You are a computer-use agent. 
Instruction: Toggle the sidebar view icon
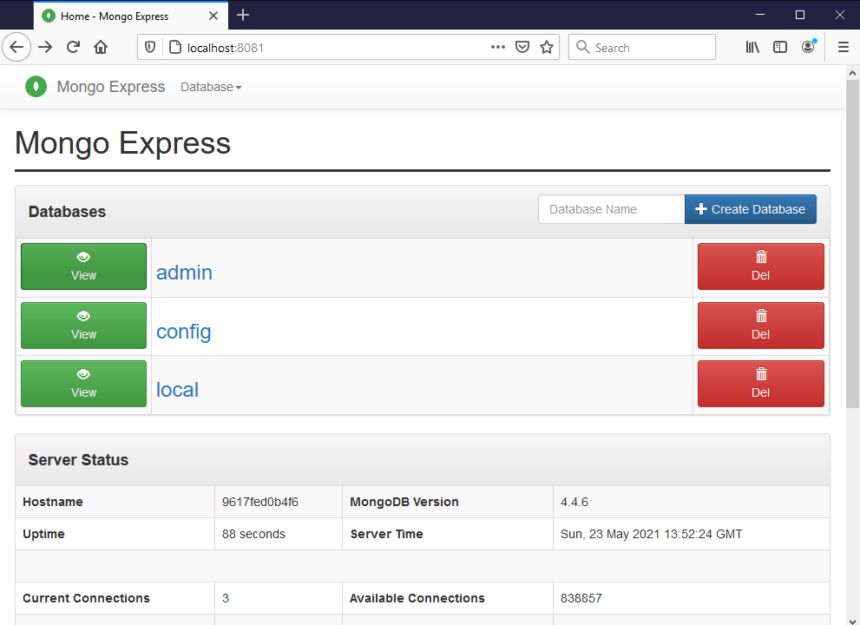pos(780,47)
